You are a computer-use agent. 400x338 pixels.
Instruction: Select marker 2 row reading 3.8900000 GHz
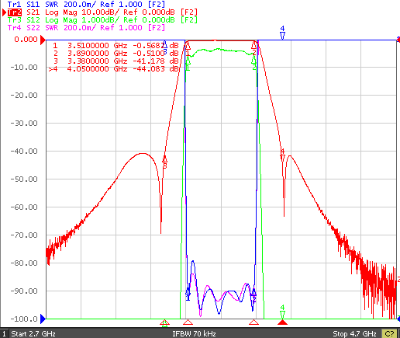point(116,54)
